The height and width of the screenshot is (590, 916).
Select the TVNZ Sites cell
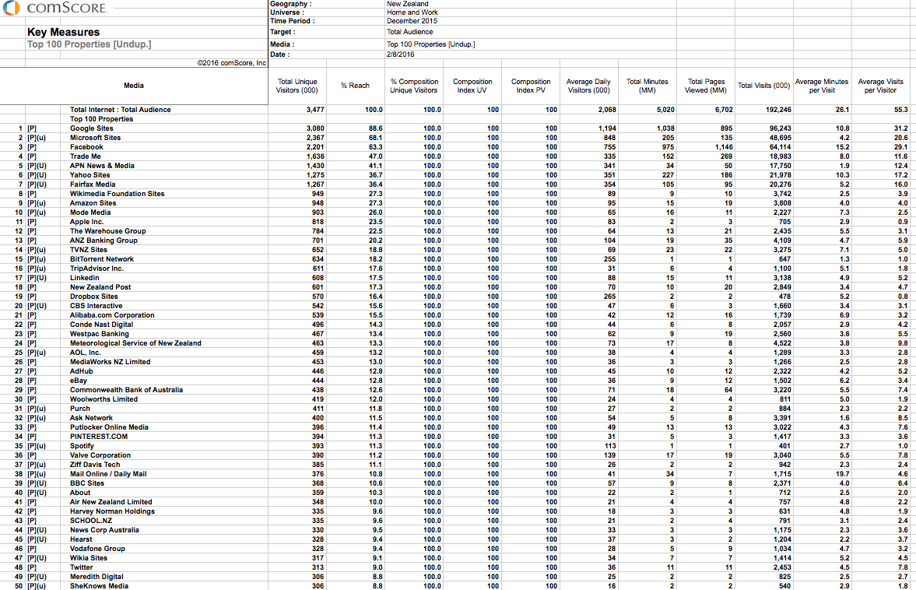89,250
